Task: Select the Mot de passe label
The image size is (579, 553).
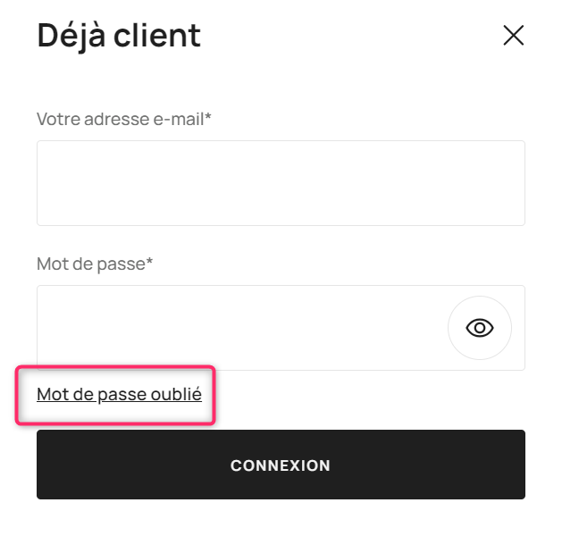Action: 95,264
